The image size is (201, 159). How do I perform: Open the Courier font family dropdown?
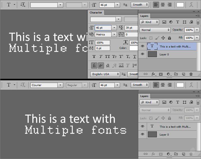pos(60,85)
